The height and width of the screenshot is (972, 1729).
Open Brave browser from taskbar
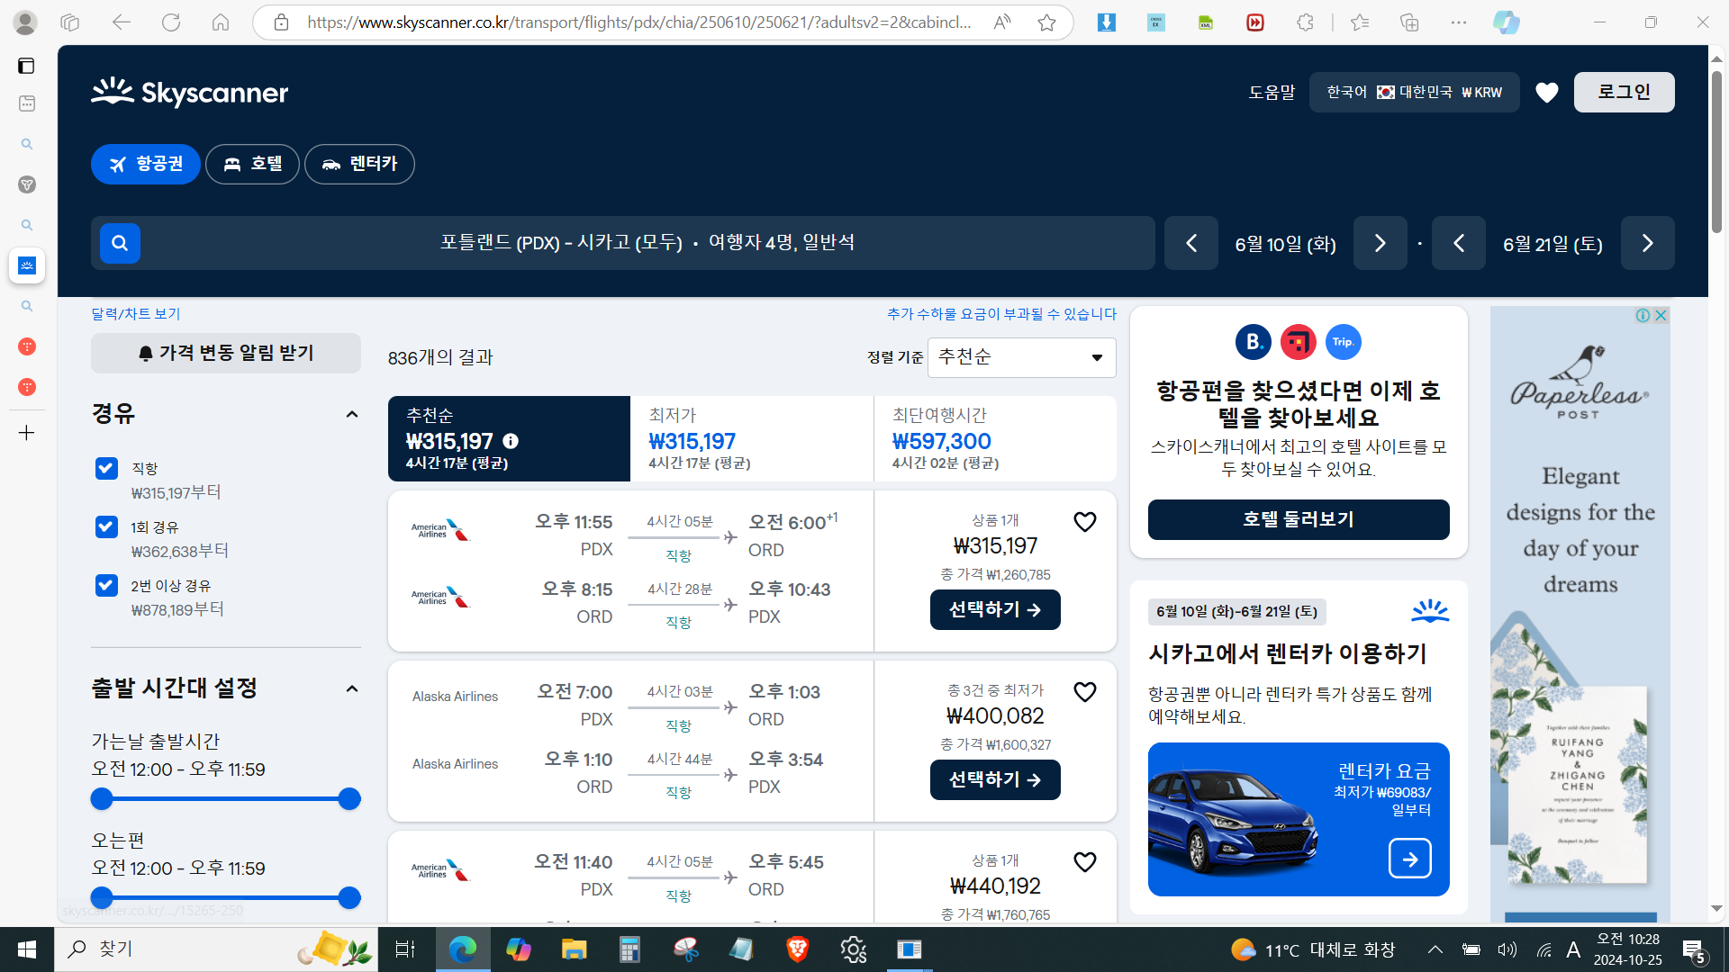797,949
